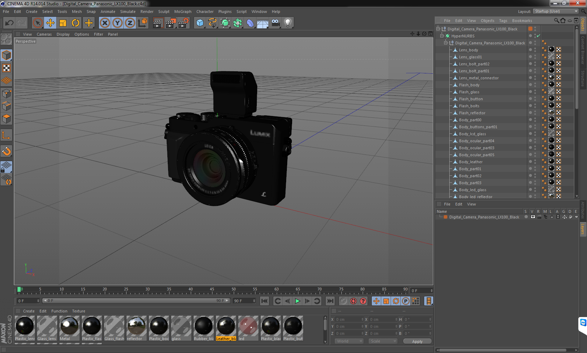Image resolution: width=587 pixels, height=353 pixels.
Task: Switch to Model mode in left palette
Action: pyautogui.click(x=6, y=56)
